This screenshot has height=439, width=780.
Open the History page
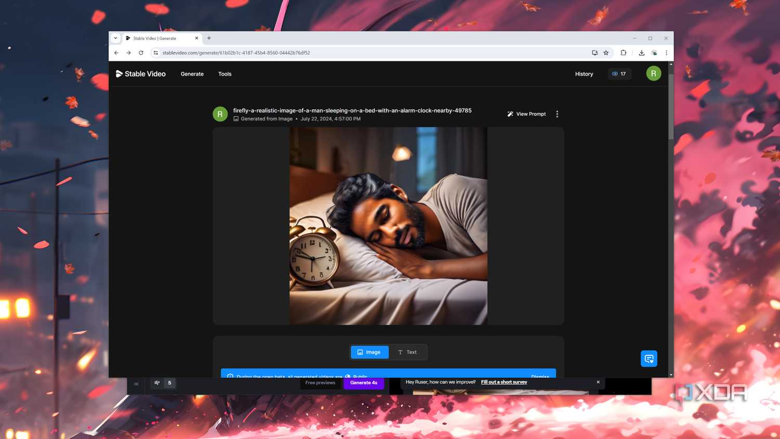(x=584, y=74)
